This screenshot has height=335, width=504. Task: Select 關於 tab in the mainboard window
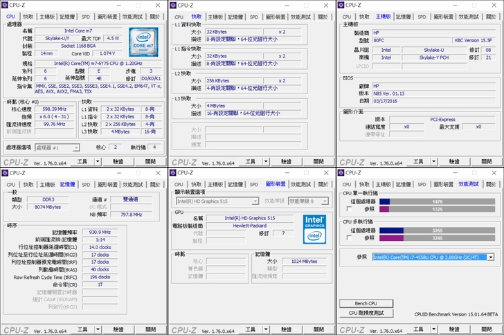(x=492, y=17)
